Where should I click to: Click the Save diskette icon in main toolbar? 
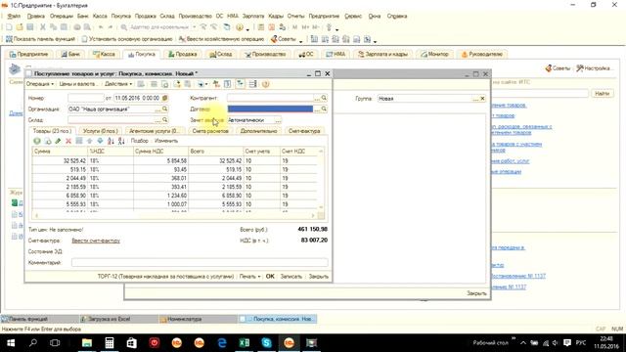point(30,27)
